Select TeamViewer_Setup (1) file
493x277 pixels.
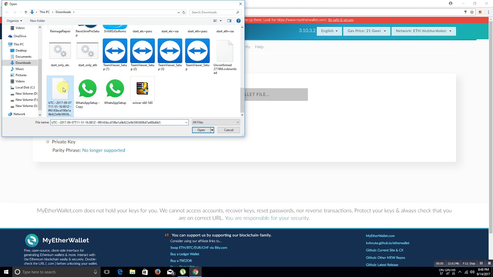(115, 55)
